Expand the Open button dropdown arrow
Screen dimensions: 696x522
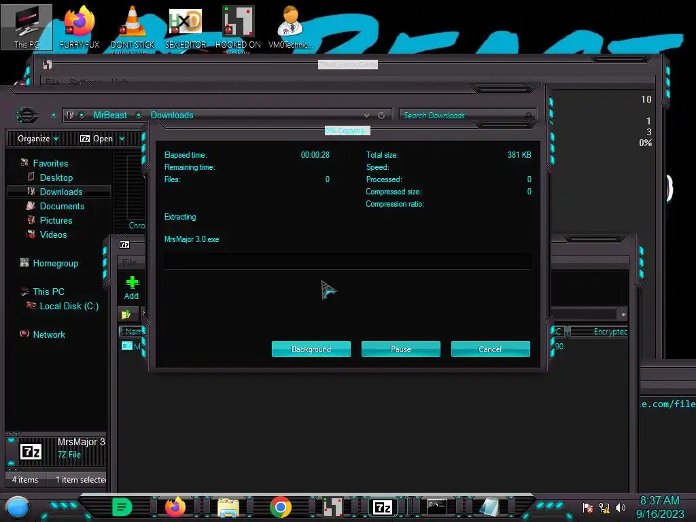tap(122, 139)
